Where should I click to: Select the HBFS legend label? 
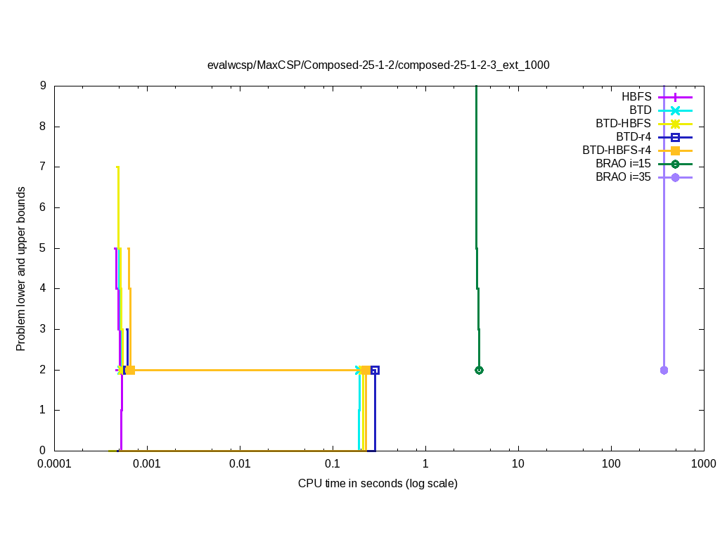[636, 97]
